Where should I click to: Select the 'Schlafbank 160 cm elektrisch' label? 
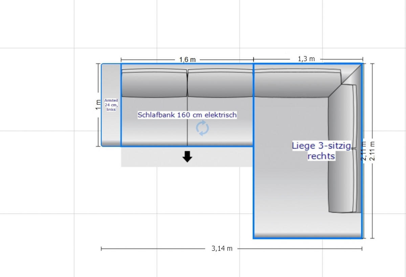pyautogui.click(x=187, y=115)
